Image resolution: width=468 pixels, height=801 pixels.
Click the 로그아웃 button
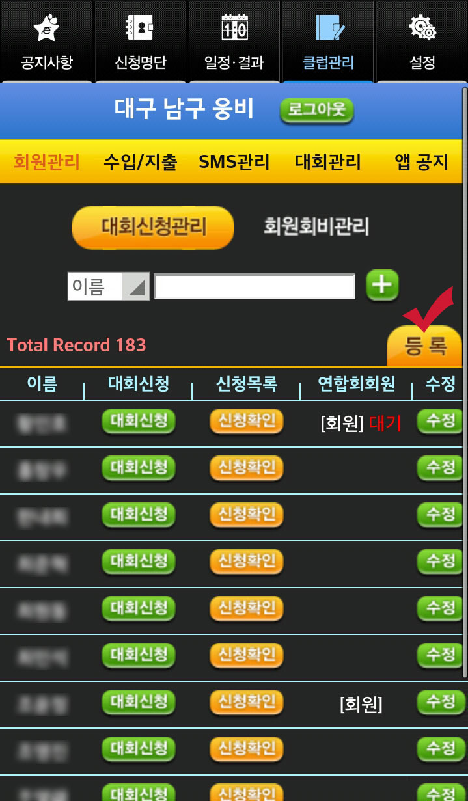[x=316, y=111]
